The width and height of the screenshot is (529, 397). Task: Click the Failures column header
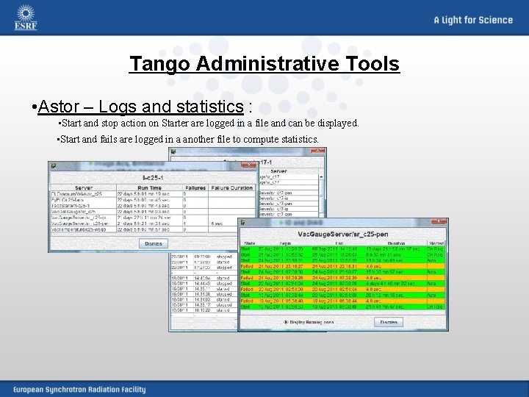tap(195, 187)
